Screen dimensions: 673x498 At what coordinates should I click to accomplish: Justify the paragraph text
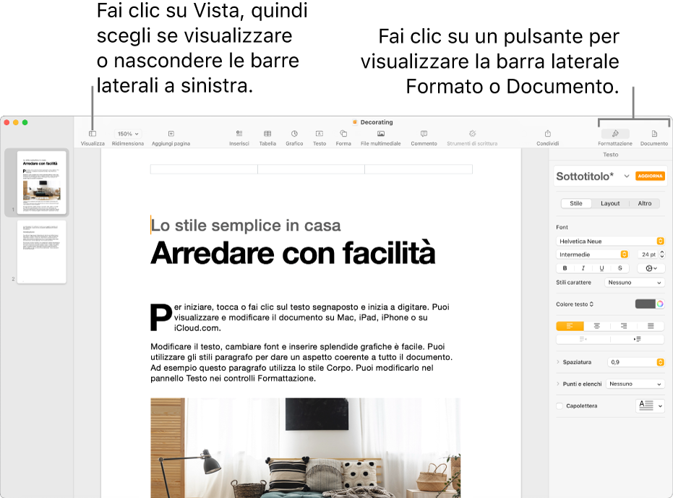pyautogui.click(x=651, y=326)
